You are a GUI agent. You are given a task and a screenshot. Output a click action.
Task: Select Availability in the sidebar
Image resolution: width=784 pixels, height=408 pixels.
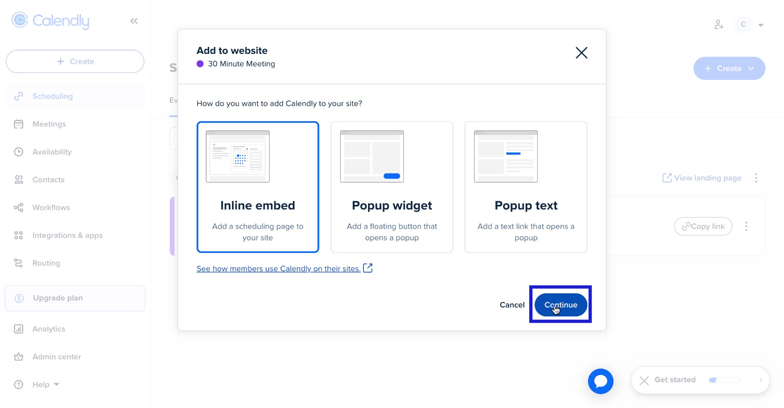pos(51,152)
